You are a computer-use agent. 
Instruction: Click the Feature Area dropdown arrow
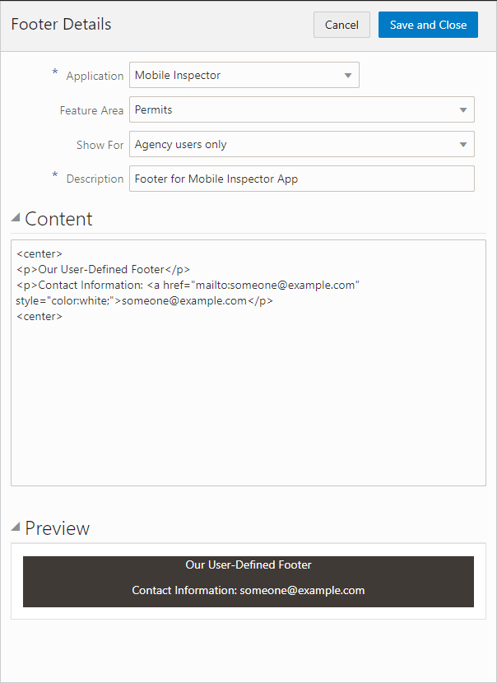coord(463,109)
